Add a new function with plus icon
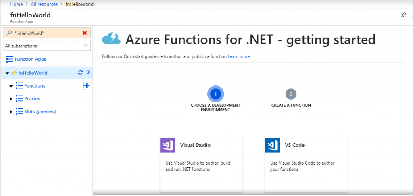This screenshot has width=413, height=196. pos(87,85)
